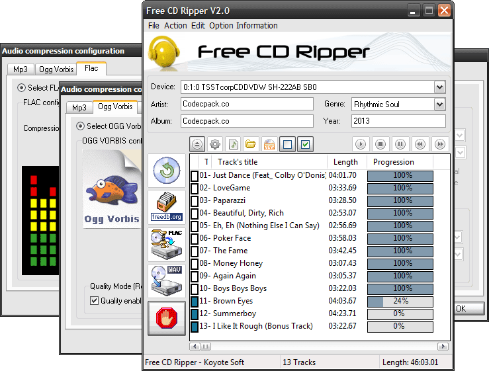Open the File menu
This screenshot has height=371, width=489.
[x=154, y=26]
